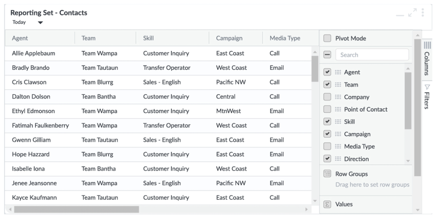
Task: Click the Row Groups icon
Action: click(327, 174)
